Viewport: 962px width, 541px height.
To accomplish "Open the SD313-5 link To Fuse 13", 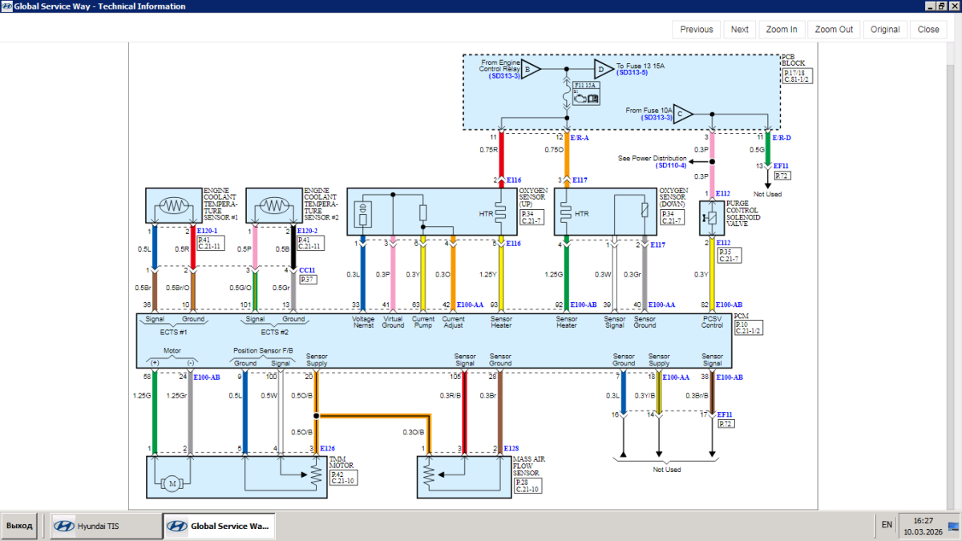I will pyautogui.click(x=633, y=73).
